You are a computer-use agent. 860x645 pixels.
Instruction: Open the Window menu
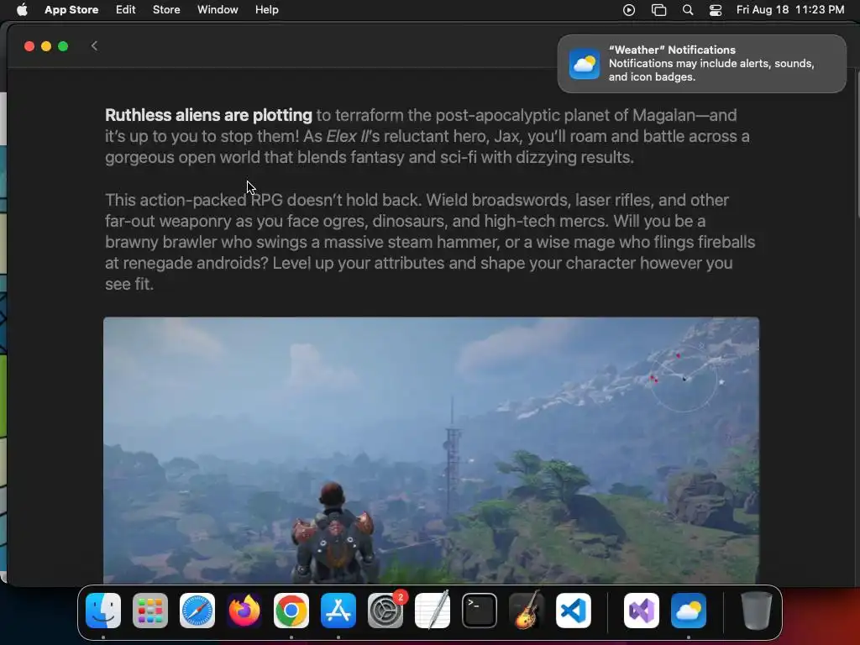(218, 10)
